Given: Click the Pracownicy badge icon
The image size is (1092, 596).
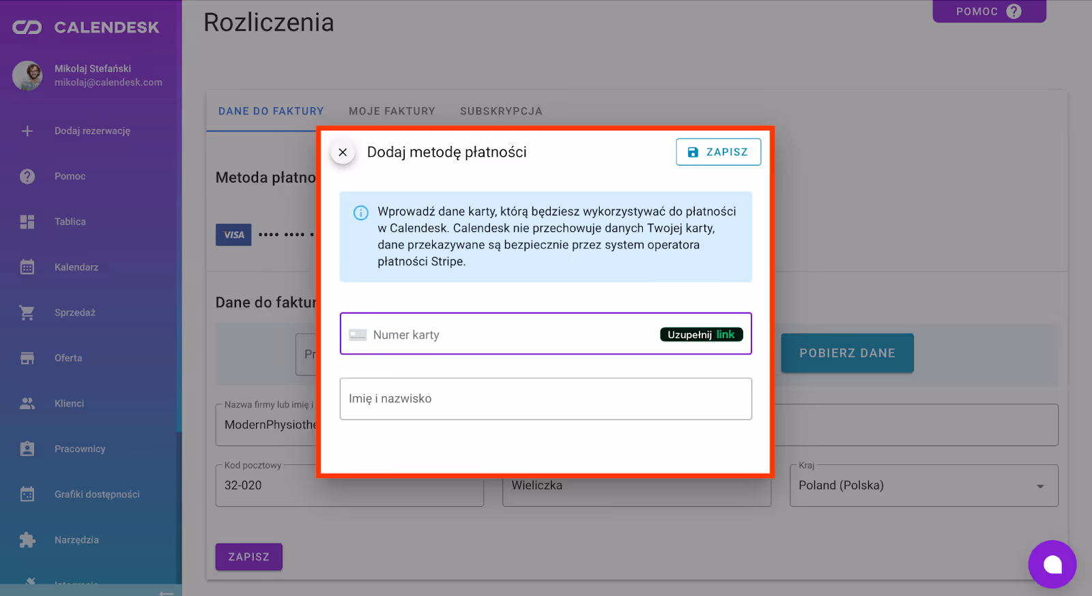Looking at the screenshot, I should coord(27,449).
